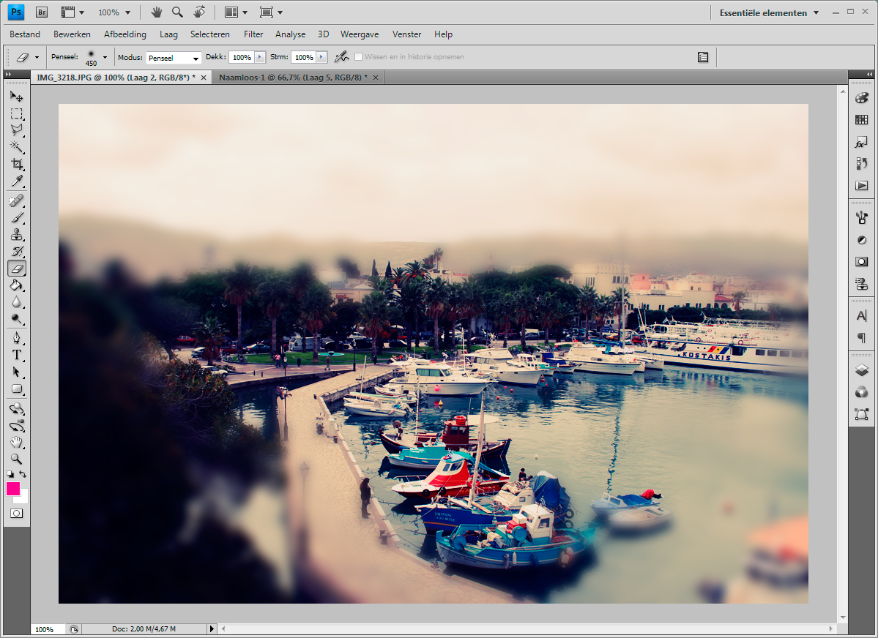Select the Eyedropper tool
This screenshot has height=638, width=878.
pos(17,181)
